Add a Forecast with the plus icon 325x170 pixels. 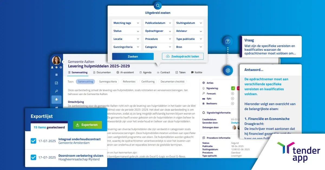pos(232,93)
